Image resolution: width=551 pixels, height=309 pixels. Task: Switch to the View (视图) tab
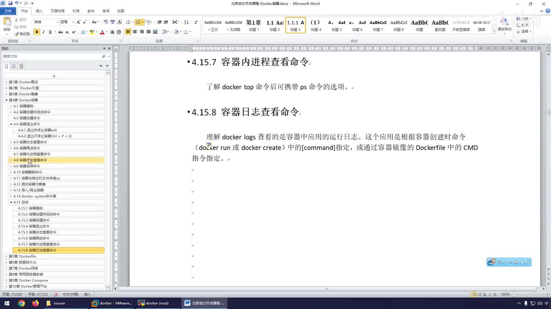click(x=121, y=11)
